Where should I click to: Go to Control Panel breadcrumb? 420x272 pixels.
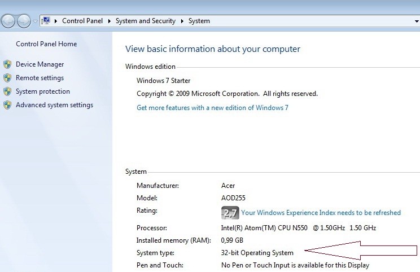pyautogui.click(x=84, y=21)
